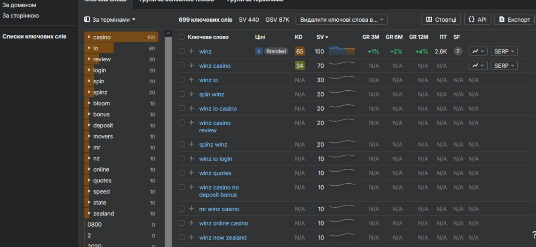Screen dimensions: 536x247
Task: Add "winz casino" using the plus icon
Action: click(191, 65)
